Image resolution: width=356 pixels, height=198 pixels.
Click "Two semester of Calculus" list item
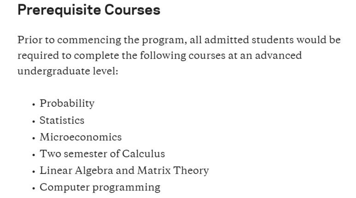tap(102, 154)
